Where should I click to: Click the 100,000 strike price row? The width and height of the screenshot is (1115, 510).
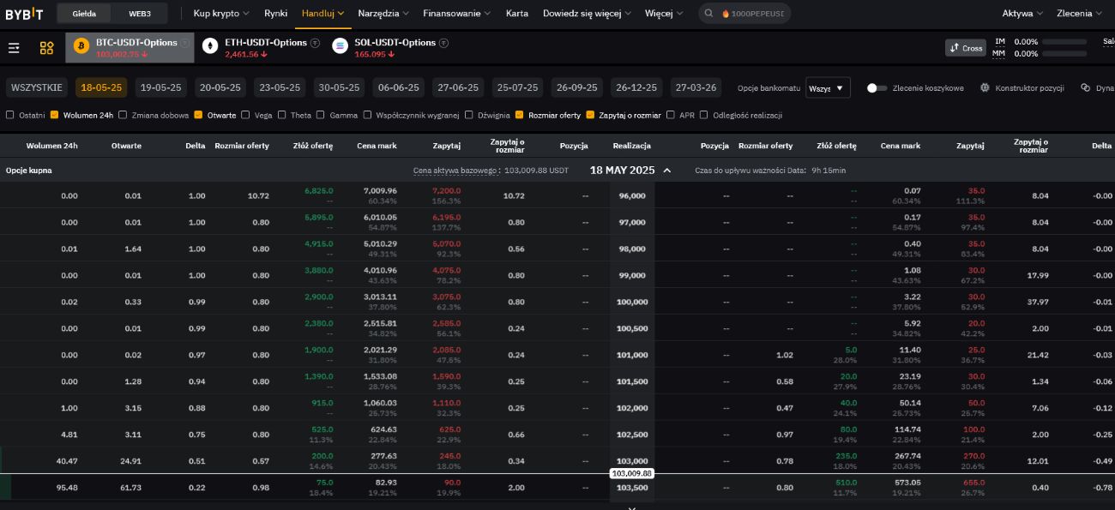pyautogui.click(x=632, y=302)
